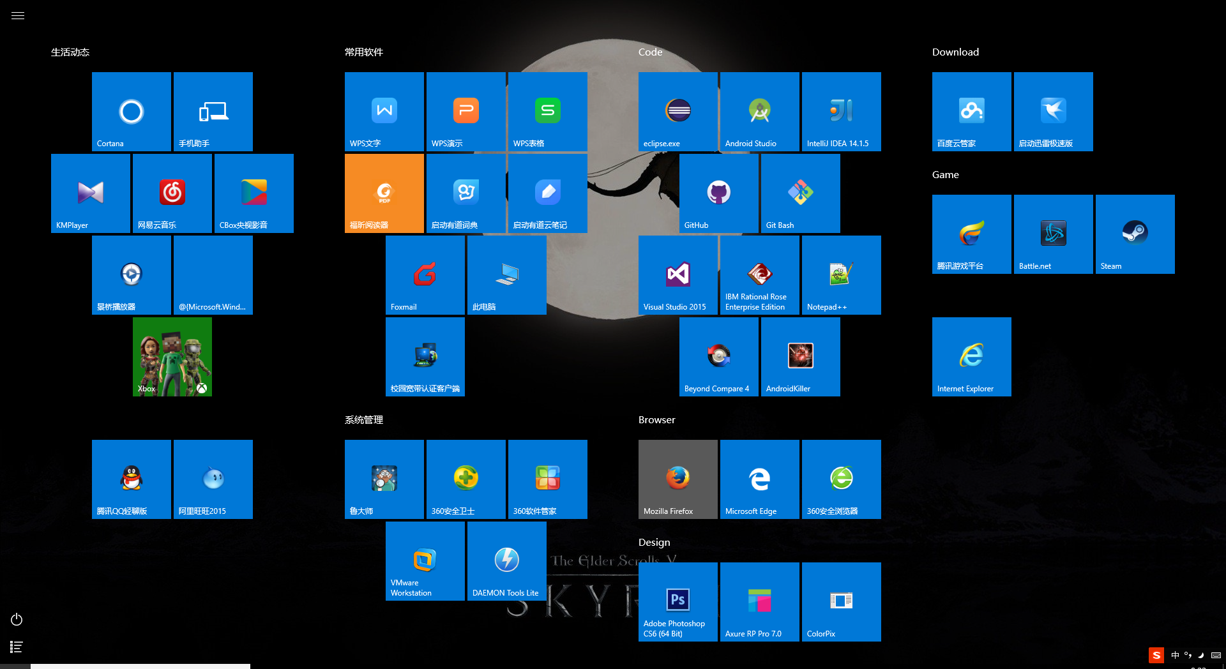
Task: Launch 360安全浏览器 tile
Action: point(842,479)
